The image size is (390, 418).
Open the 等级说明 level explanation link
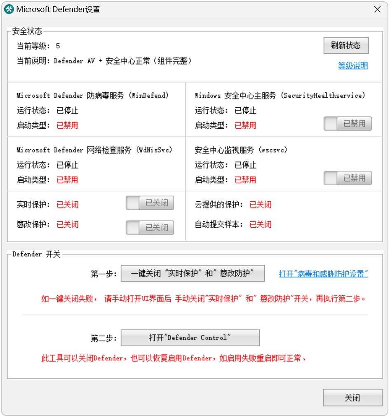click(353, 66)
